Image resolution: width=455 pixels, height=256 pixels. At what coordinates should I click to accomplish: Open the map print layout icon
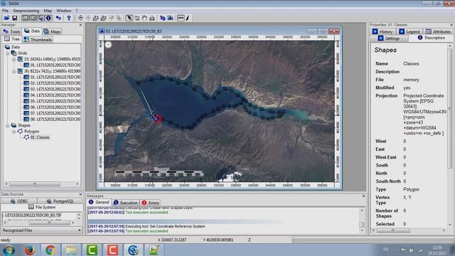[171, 18]
